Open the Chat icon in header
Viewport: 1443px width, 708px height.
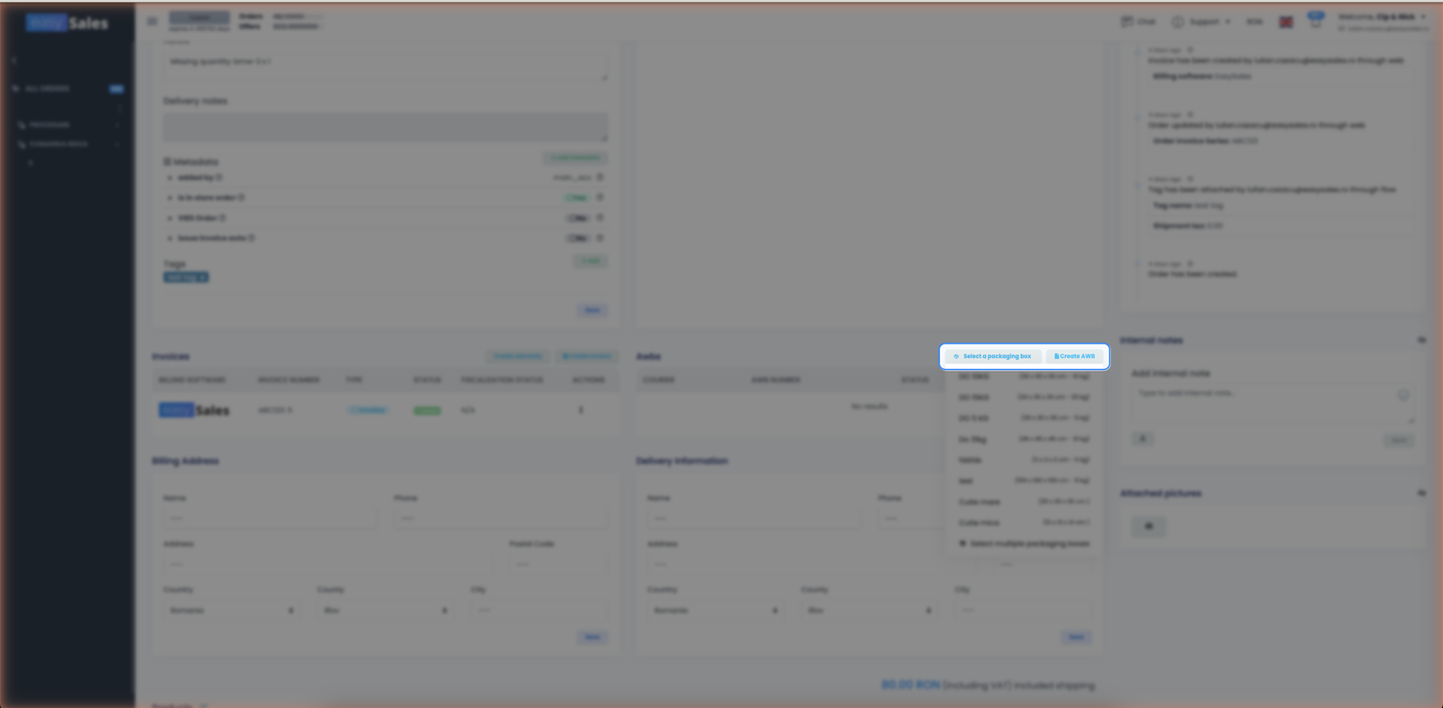pos(1138,22)
